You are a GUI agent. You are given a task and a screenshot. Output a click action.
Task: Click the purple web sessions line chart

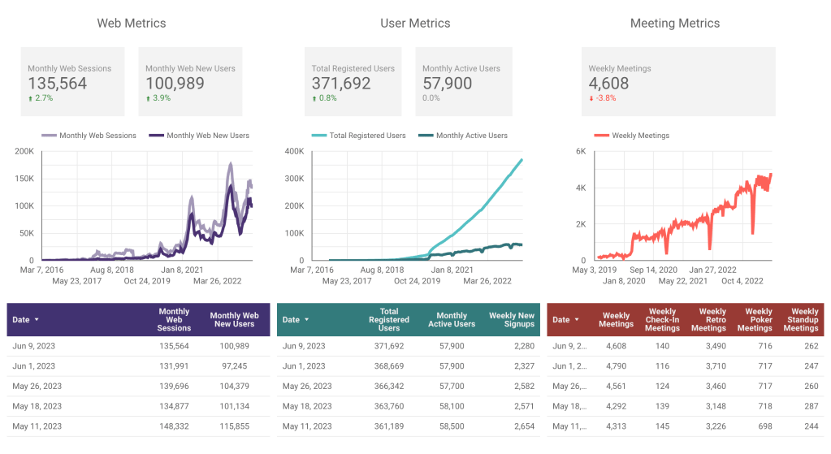pyautogui.click(x=147, y=206)
